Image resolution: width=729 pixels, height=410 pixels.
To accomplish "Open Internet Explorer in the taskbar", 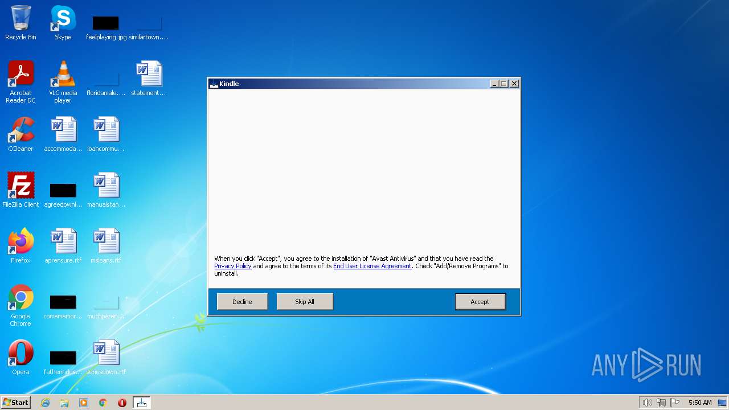I will (x=46, y=403).
